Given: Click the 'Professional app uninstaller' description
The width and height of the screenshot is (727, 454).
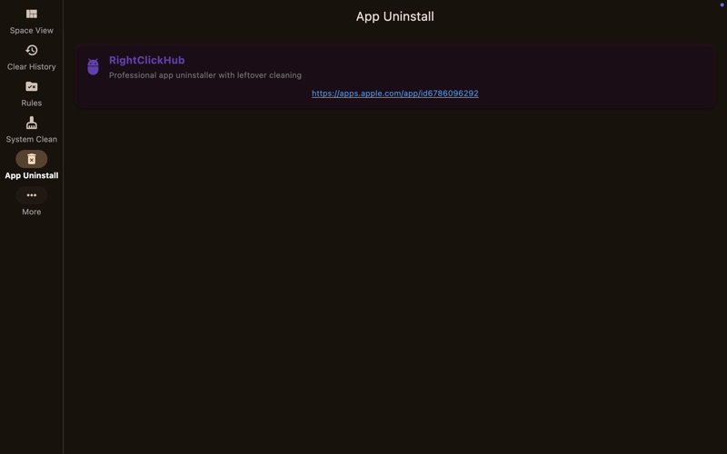Looking at the screenshot, I should coord(205,75).
